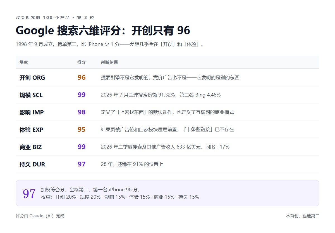Select the '商业 BIZ' row label
Viewport: 335px width, 233px height.
[x=30, y=147]
